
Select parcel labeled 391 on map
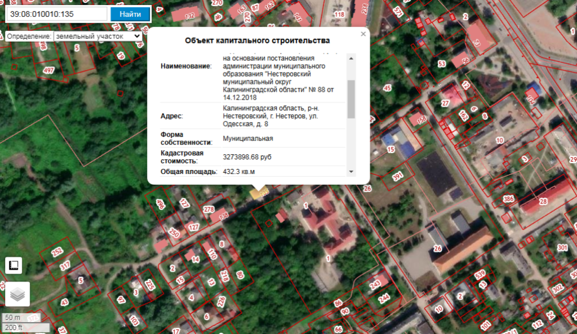pos(398,177)
